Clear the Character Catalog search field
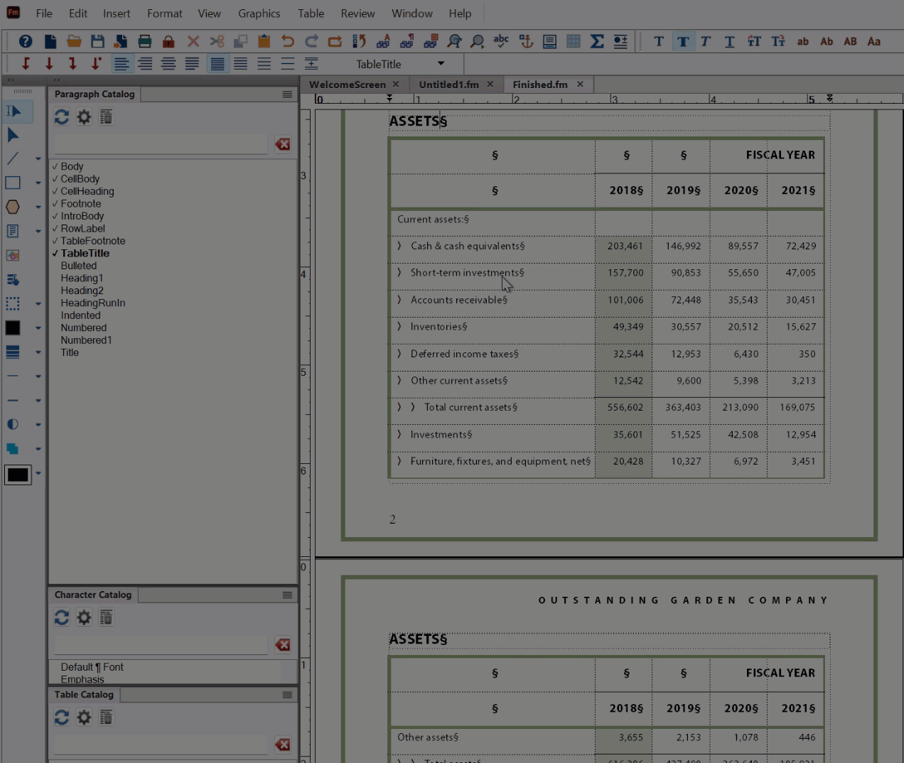 pos(282,645)
